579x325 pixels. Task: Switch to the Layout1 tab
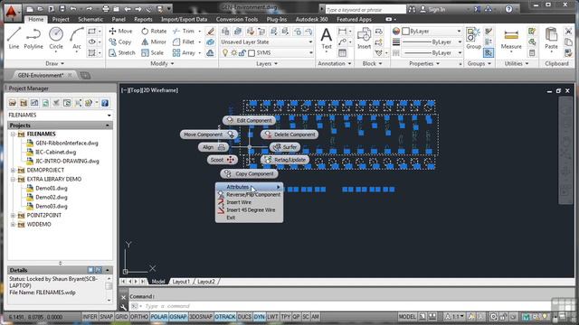(x=181, y=282)
